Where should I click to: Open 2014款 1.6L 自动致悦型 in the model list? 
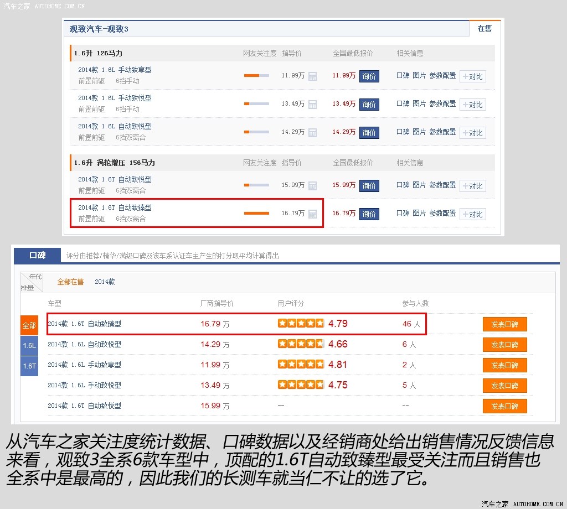click(115, 127)
